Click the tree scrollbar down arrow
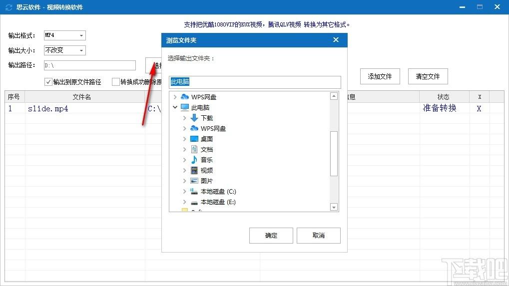This screenshot has height=286, width=509. point(334,207)
